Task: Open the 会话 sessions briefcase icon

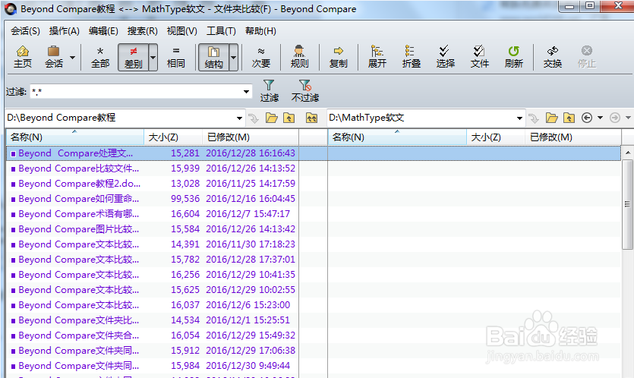Action: coord(54,57)
